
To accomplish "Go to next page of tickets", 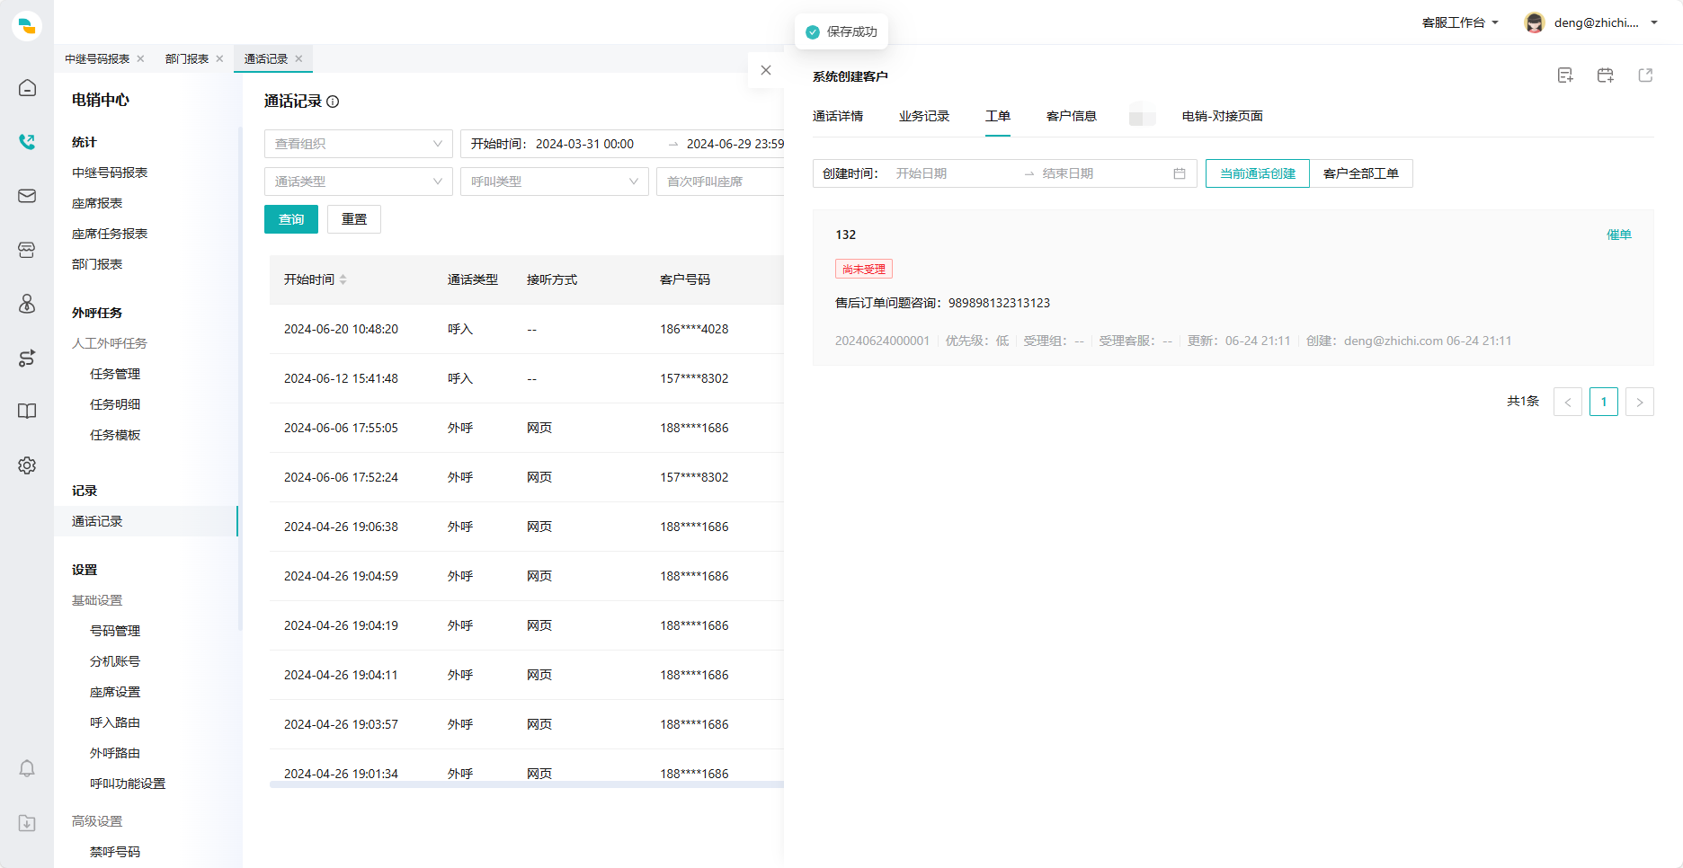I will coord(1640,402).
